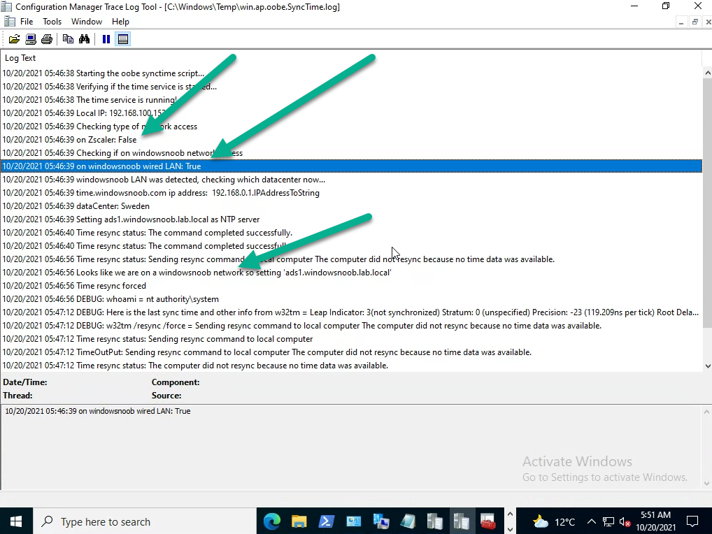
Task: Select the 'Local IP: 192.168.100' log row
Action: click(x=352, y=113)
